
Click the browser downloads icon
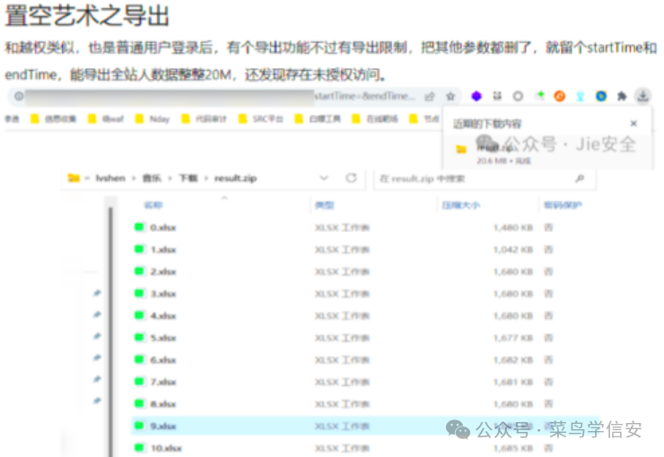[642, 97]
